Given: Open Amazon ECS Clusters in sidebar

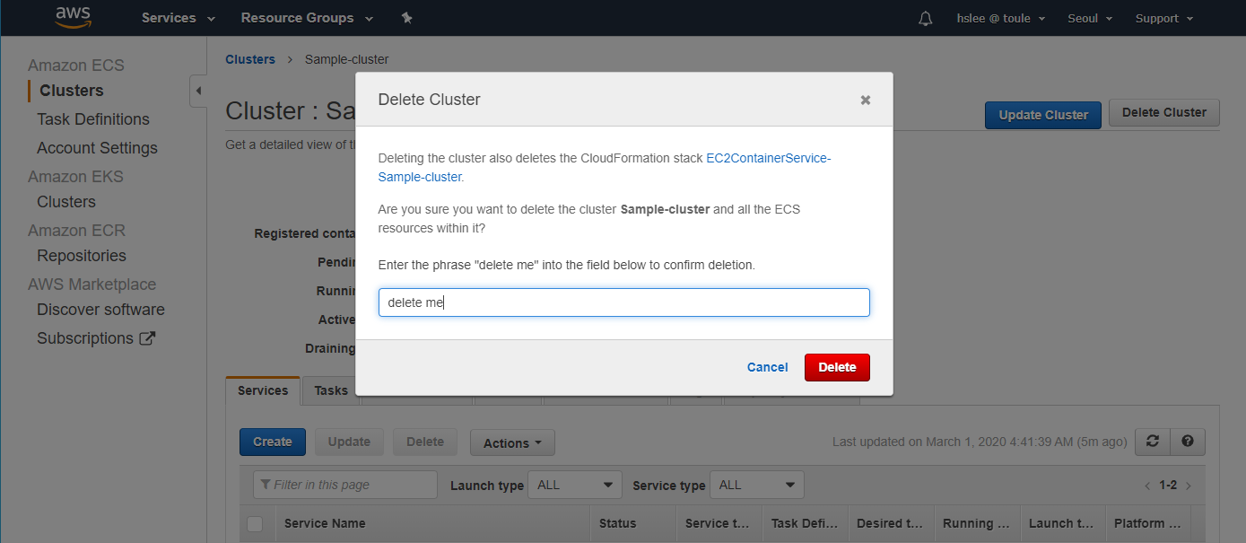Looking at the screenshot, I should (71, 91).
